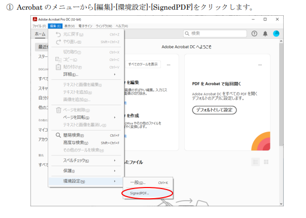The image size is (306, 218).
Task: Click the scrollbar down arrow
Action: tap(281, 204)
